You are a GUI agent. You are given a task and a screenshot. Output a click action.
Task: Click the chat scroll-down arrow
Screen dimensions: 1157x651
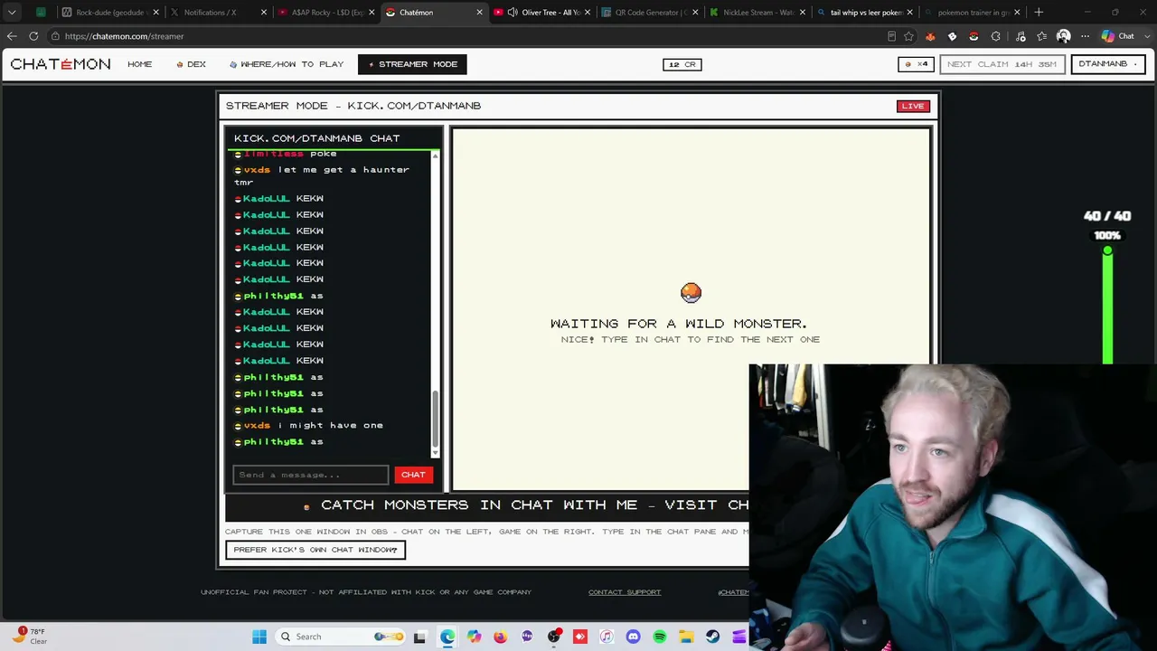point(436,452)
